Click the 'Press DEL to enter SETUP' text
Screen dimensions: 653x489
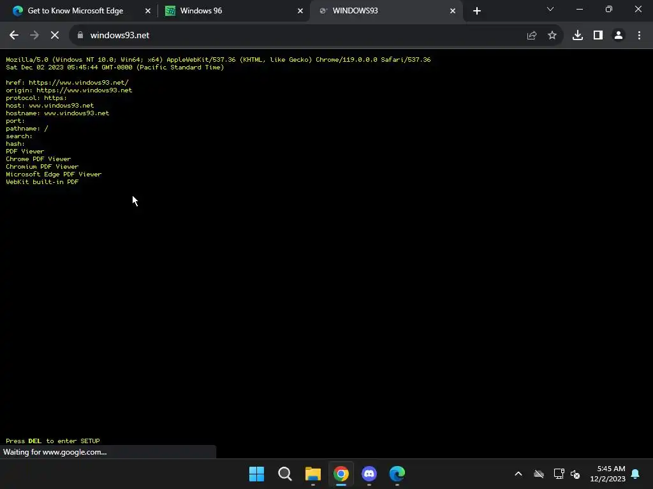(53, 441)
